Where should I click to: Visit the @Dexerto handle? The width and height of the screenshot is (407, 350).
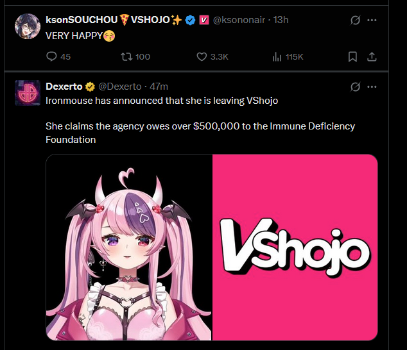coord(120,87)
